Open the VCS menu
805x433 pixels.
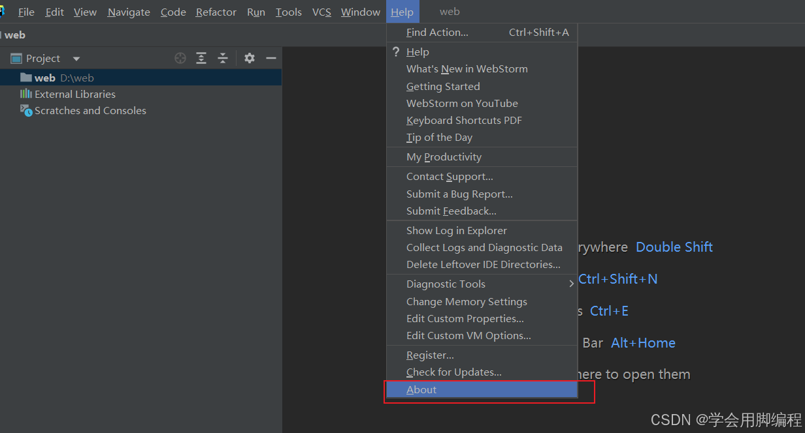[x=321, y=12]
